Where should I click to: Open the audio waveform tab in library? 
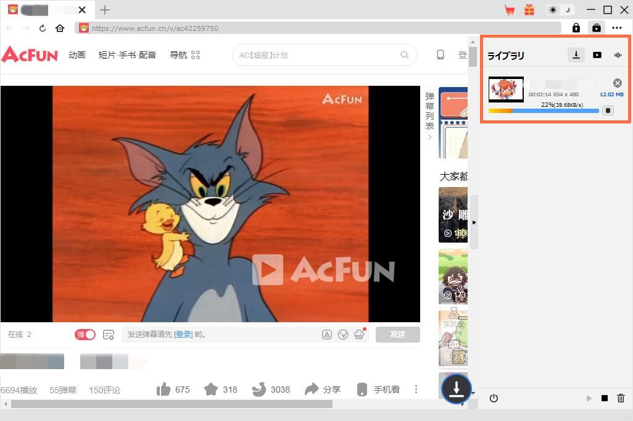coord(618,55)
